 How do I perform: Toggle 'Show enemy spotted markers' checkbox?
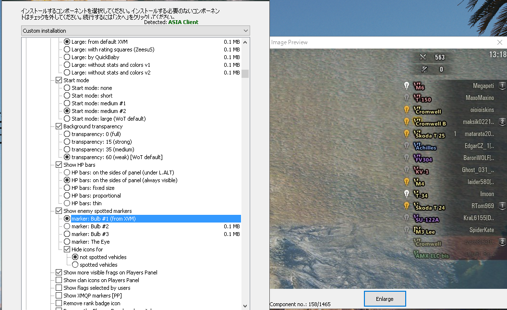(x=59, y=211)
